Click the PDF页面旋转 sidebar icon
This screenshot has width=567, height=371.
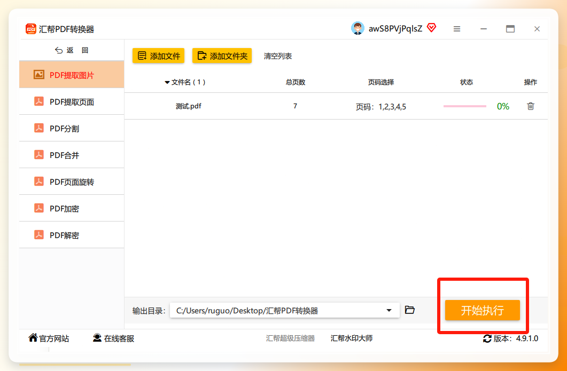coord(39,181)
